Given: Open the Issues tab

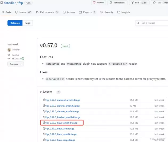Looking at the screenshot, I should coord(23,12).
